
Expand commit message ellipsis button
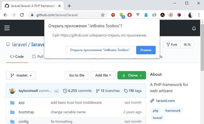(x=56, y=91)
